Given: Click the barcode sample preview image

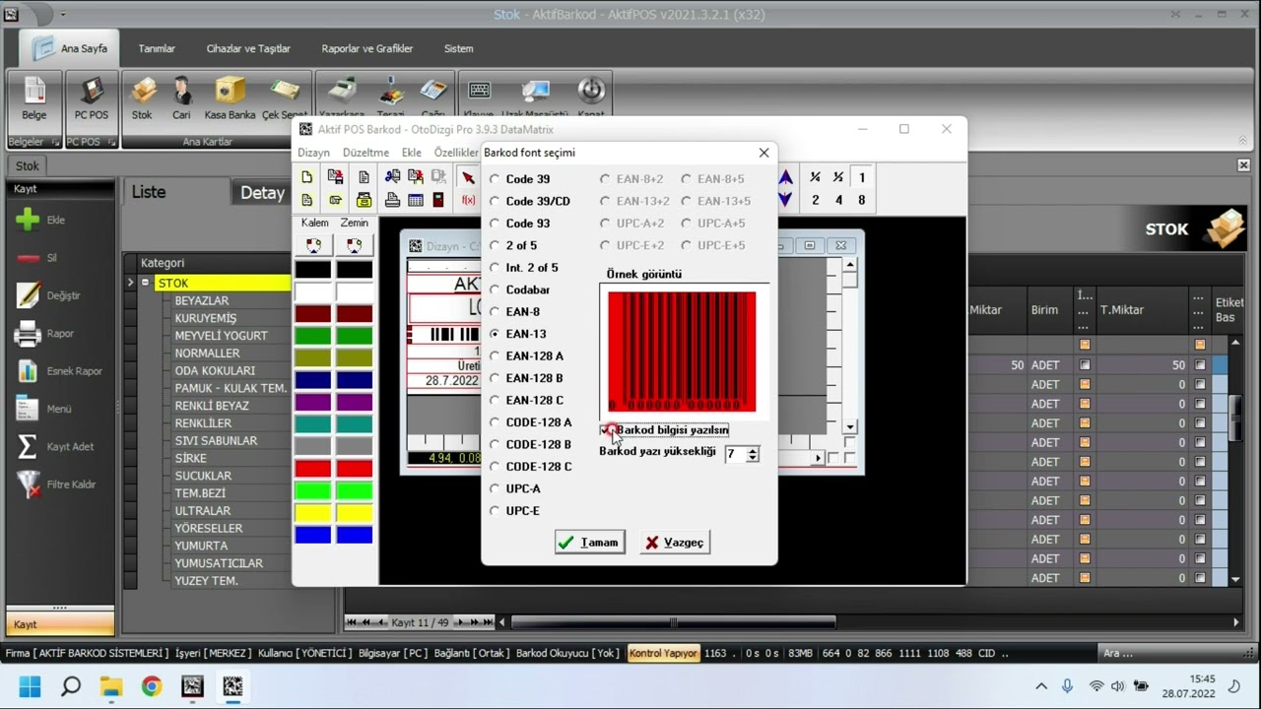Looking at the screenshot, I should (x=683, y=352).
